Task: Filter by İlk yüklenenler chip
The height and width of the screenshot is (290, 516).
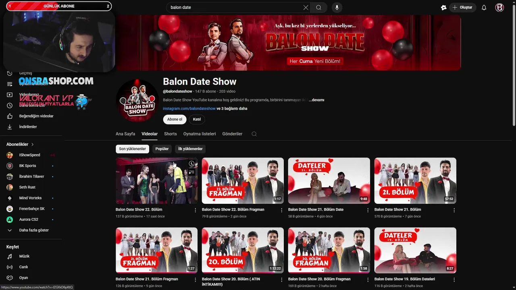Action: click(190, 149)
